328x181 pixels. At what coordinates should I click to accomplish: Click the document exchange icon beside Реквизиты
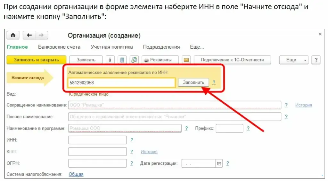point(134,60)
